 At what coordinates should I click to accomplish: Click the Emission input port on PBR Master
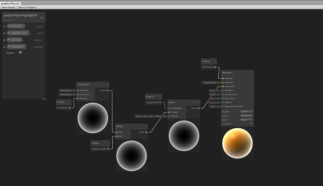pyautogui.click(x=222, y=86)
